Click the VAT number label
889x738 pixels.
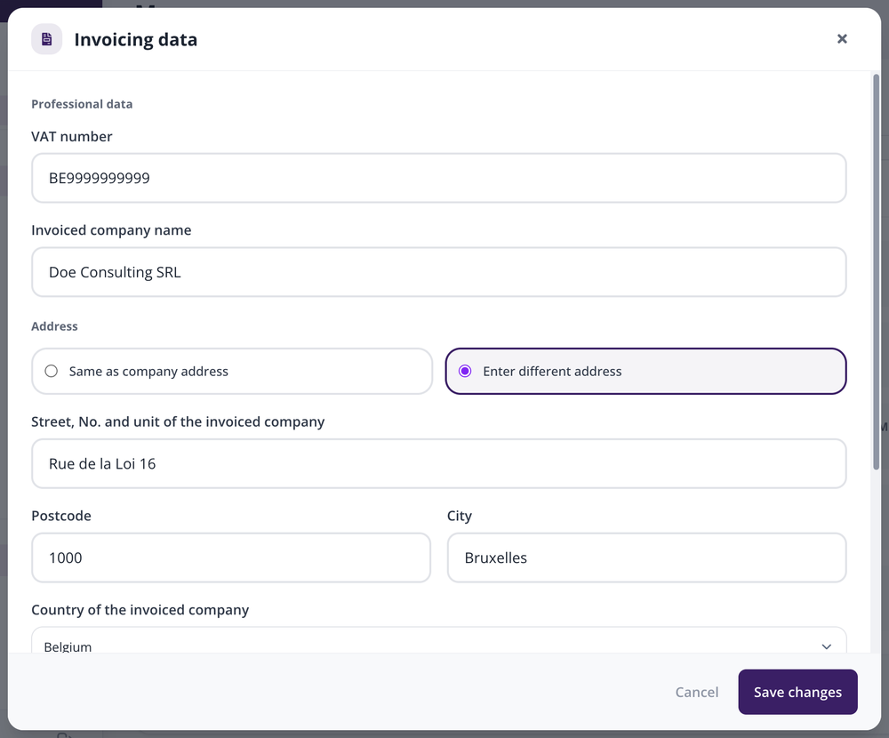[71, 136]
